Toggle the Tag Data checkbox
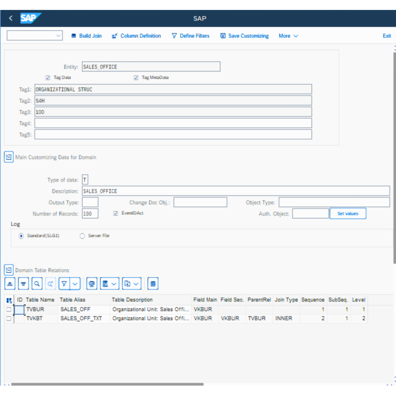Screen dimensions: 396x396 click(x=48, y=78)
